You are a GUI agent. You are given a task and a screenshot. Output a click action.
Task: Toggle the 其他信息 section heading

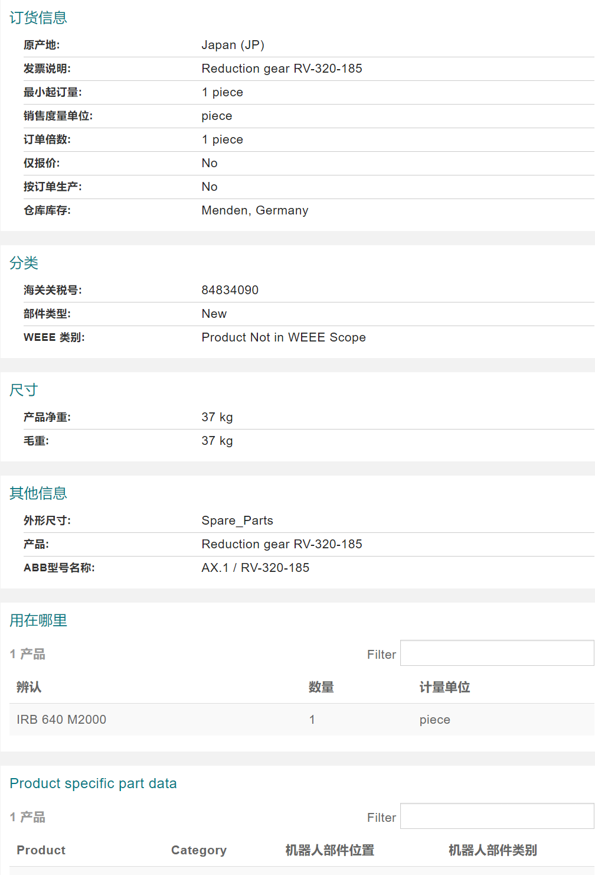(x=38, y=493)
